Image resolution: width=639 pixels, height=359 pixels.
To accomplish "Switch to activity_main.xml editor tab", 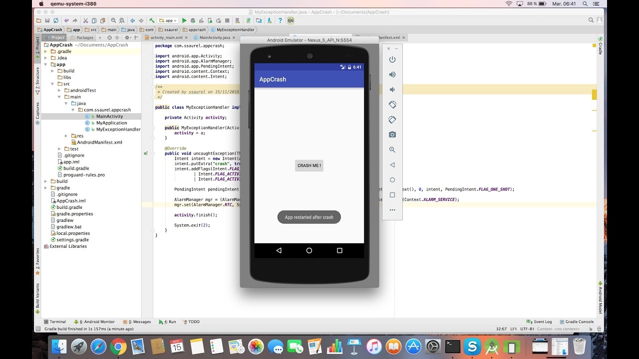I will pos(166,37).
